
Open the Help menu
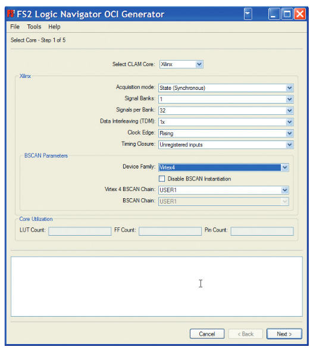click(54, 27)
